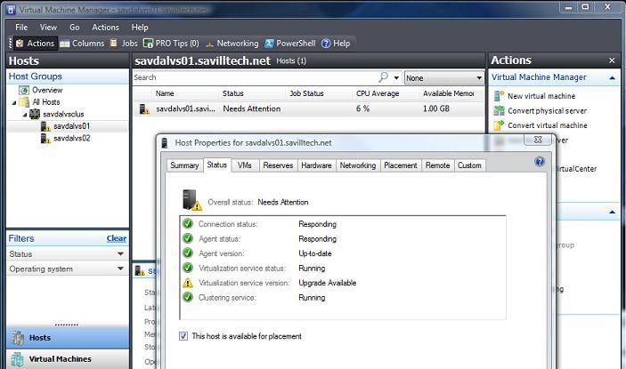
Task: Click Convert virtual machine action
Action: coord(548,125)
